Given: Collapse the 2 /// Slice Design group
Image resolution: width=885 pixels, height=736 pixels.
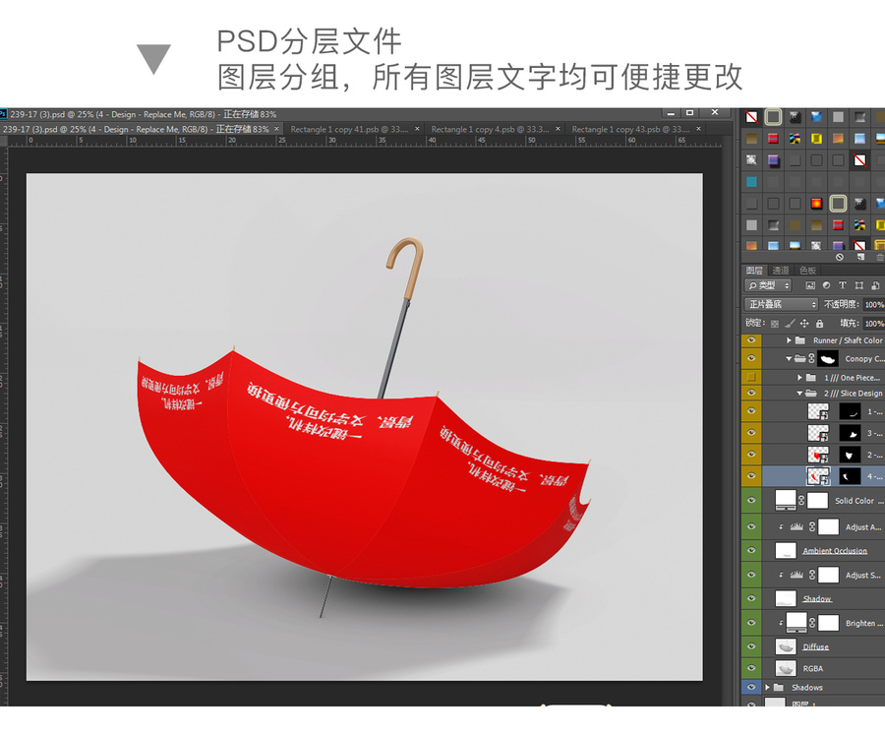Looking at the screenshot, I should [799, 394].
